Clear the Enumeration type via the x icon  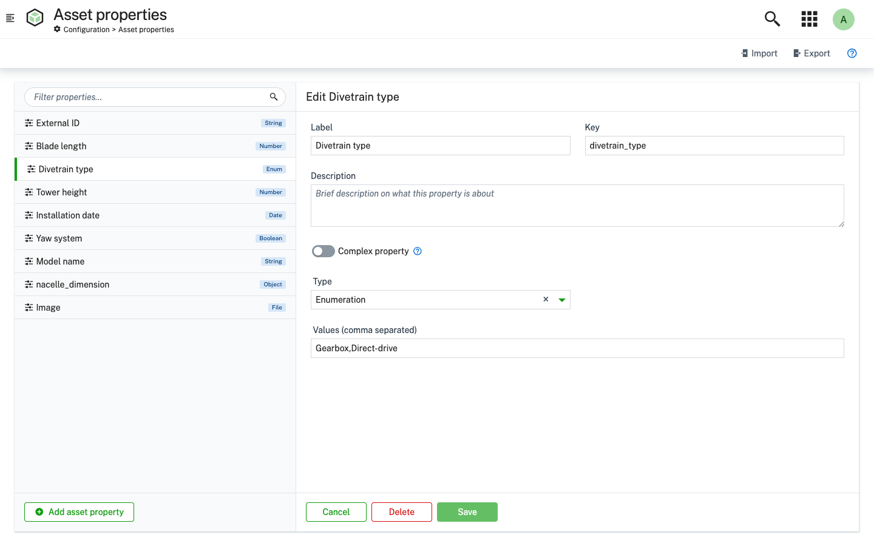(546, 299)
